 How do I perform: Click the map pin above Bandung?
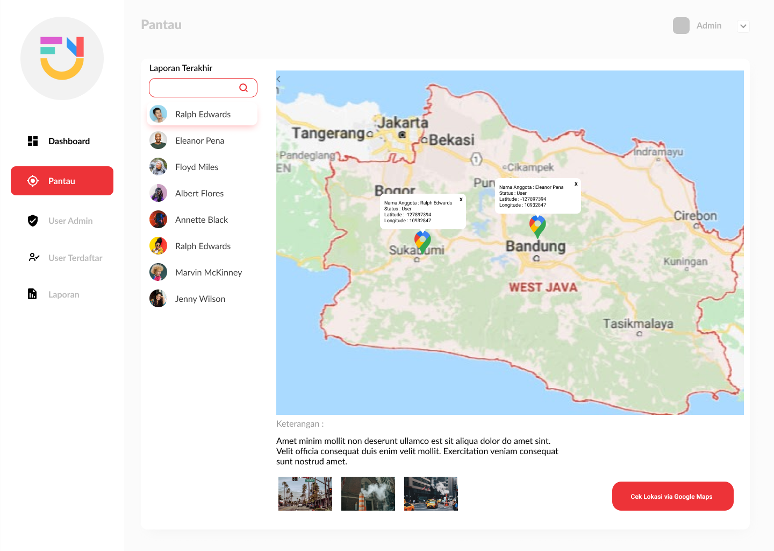coord(537,226)
